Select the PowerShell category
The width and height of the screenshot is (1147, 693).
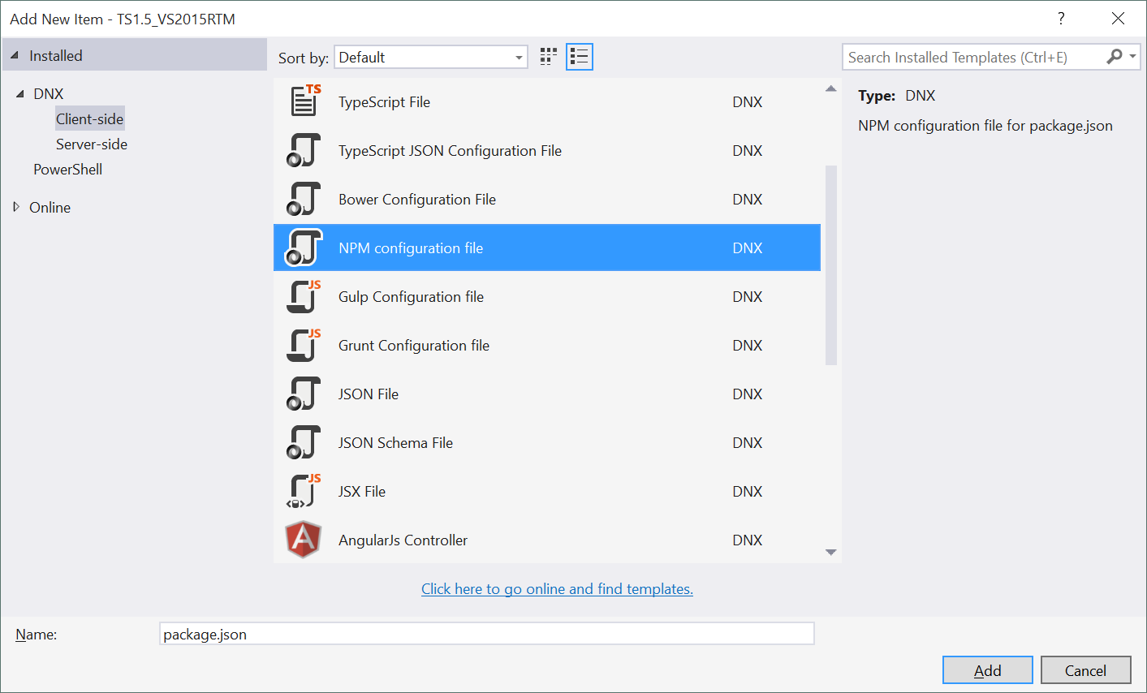[68, 170]
